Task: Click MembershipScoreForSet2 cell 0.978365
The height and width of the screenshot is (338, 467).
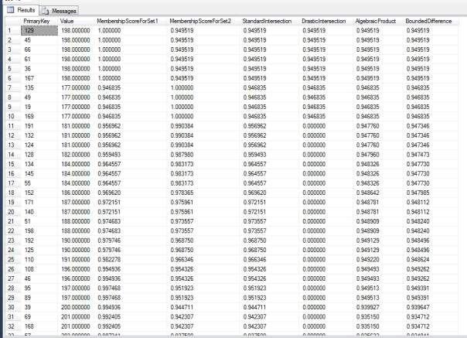Action: 203,193
